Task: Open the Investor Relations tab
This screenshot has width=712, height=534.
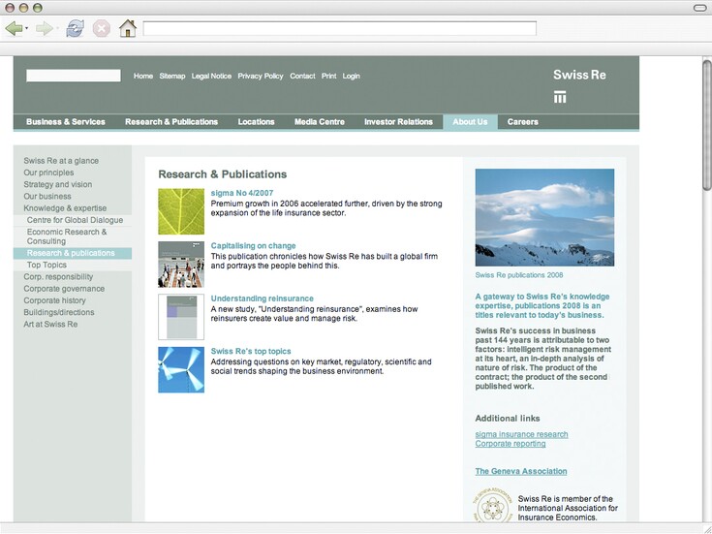Action: click(398, 122)
